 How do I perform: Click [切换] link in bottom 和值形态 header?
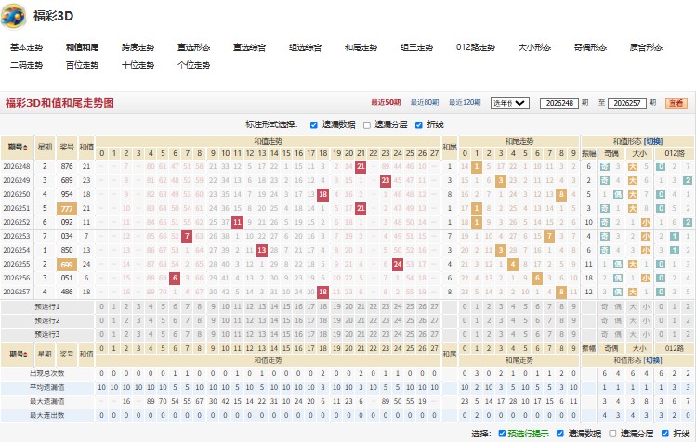click(652, 361)
